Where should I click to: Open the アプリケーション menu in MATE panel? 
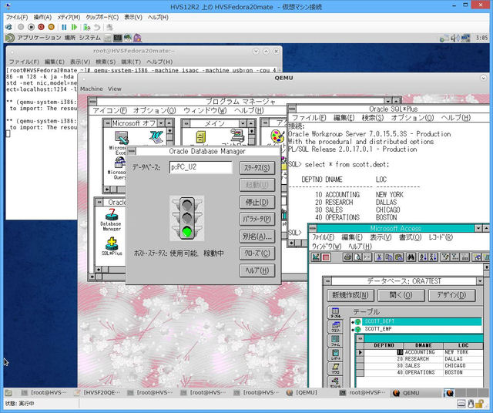pyautogui.click(x=39, y=38)
